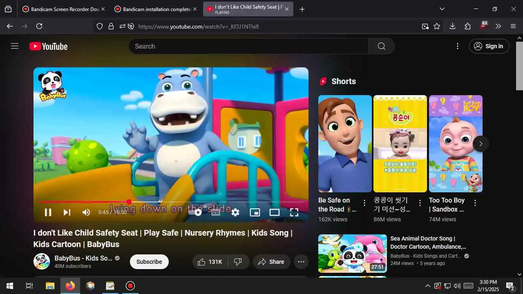
Task: Open options menu for 'Too Too Boy' short
Action: click(x=475, y=203)
